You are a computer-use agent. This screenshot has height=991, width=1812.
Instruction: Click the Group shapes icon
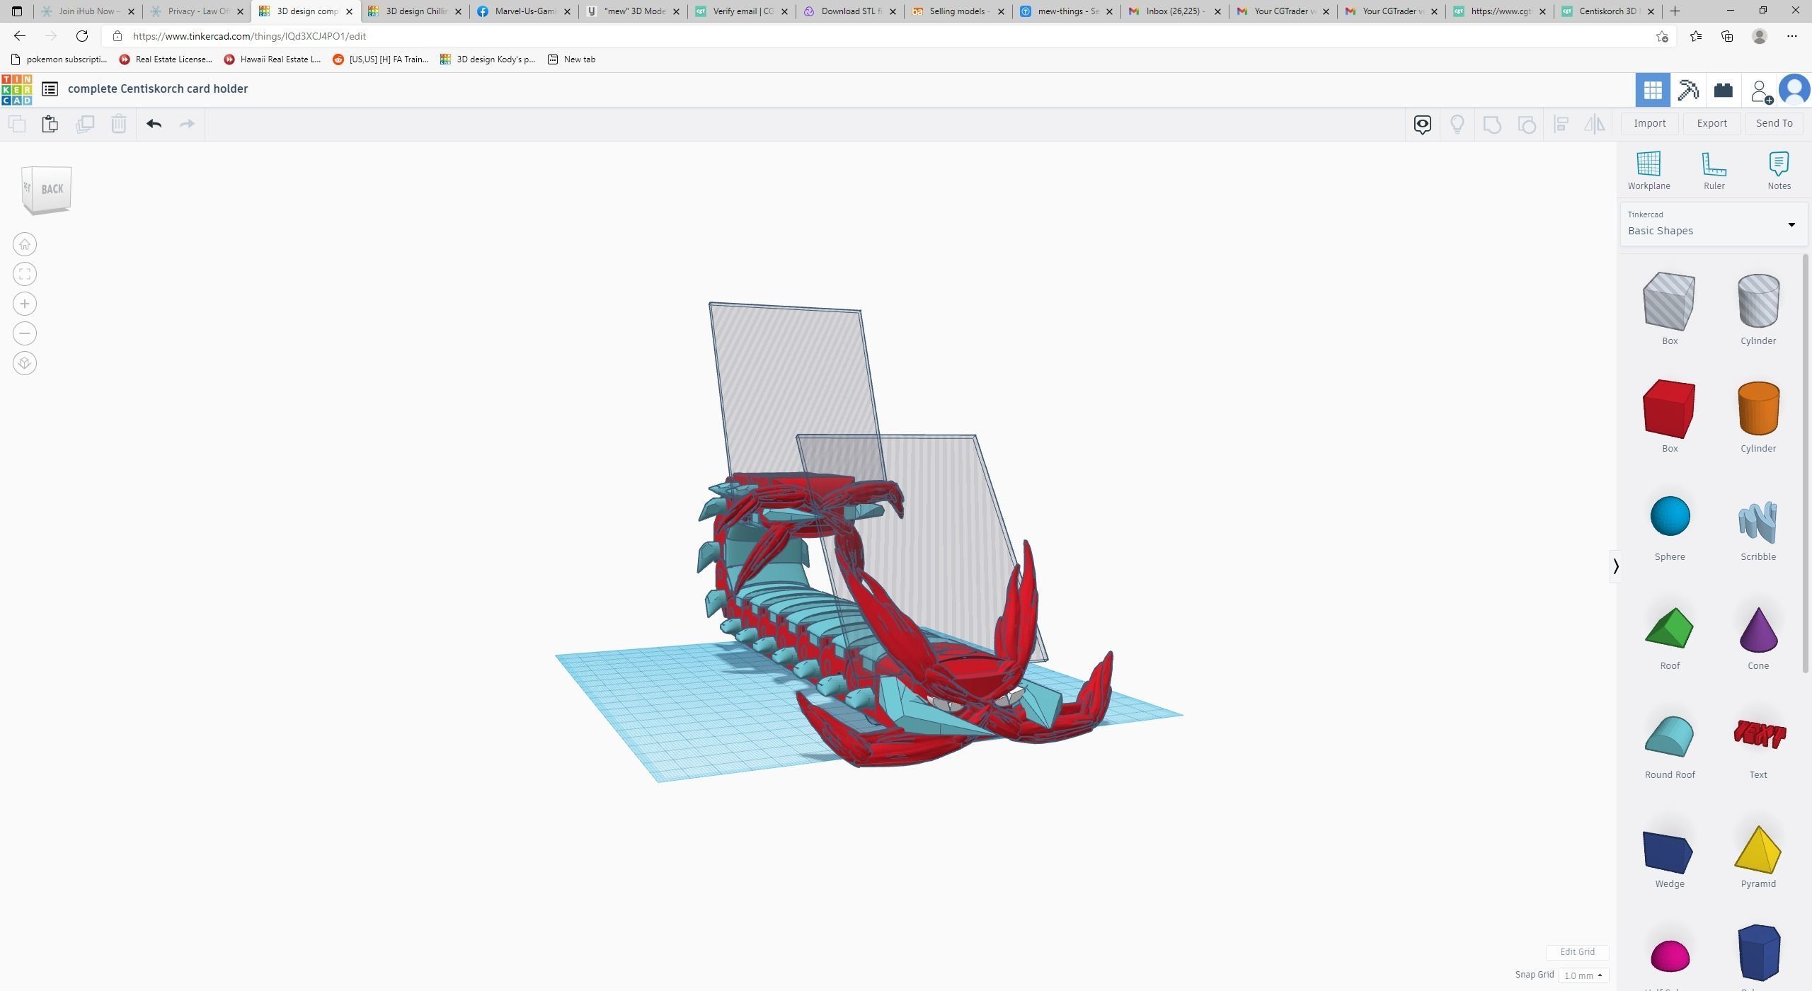click(1492, 125)
